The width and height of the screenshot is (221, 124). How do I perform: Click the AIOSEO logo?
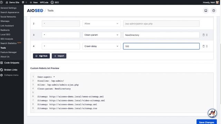tap(35, 11)
